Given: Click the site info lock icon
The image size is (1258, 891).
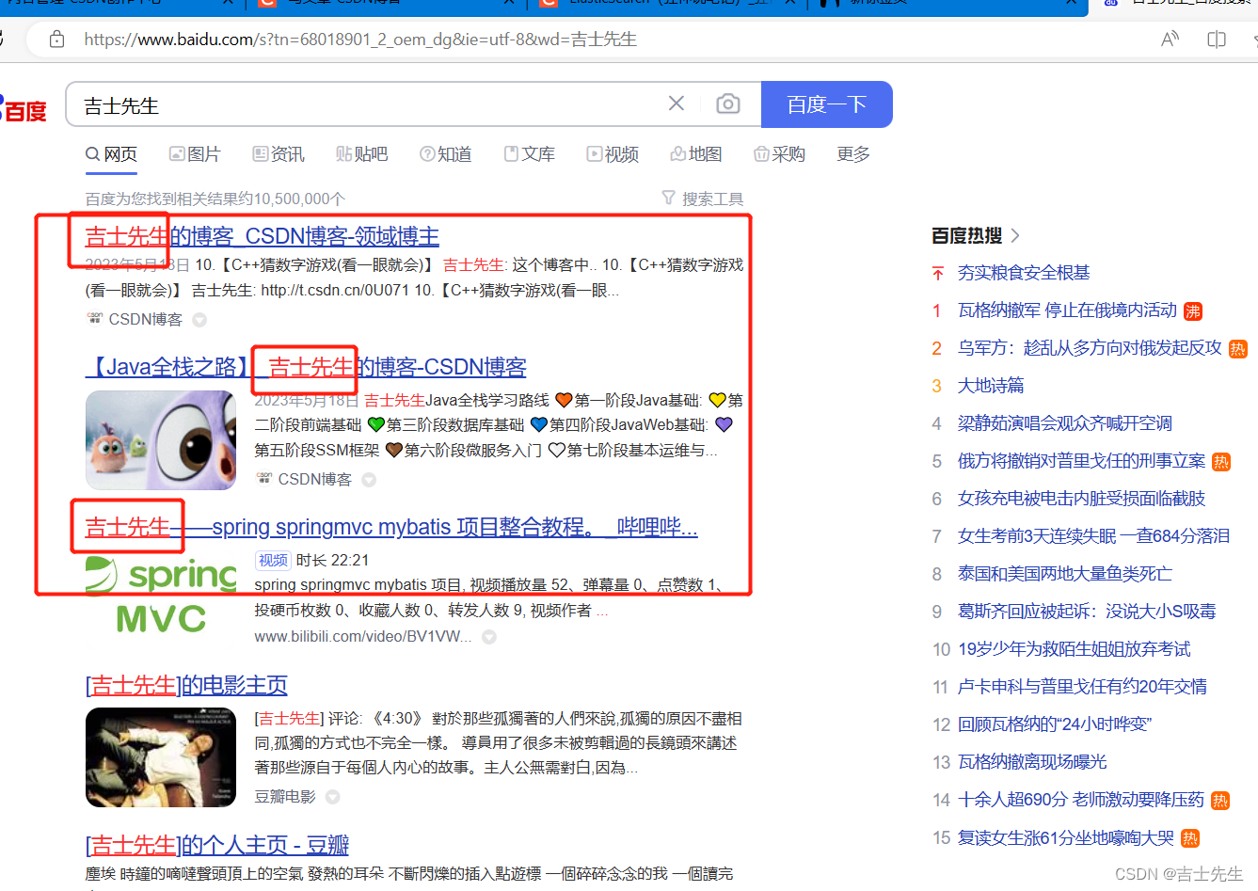Looking at the screenshot, I should (x=57, y=40).
